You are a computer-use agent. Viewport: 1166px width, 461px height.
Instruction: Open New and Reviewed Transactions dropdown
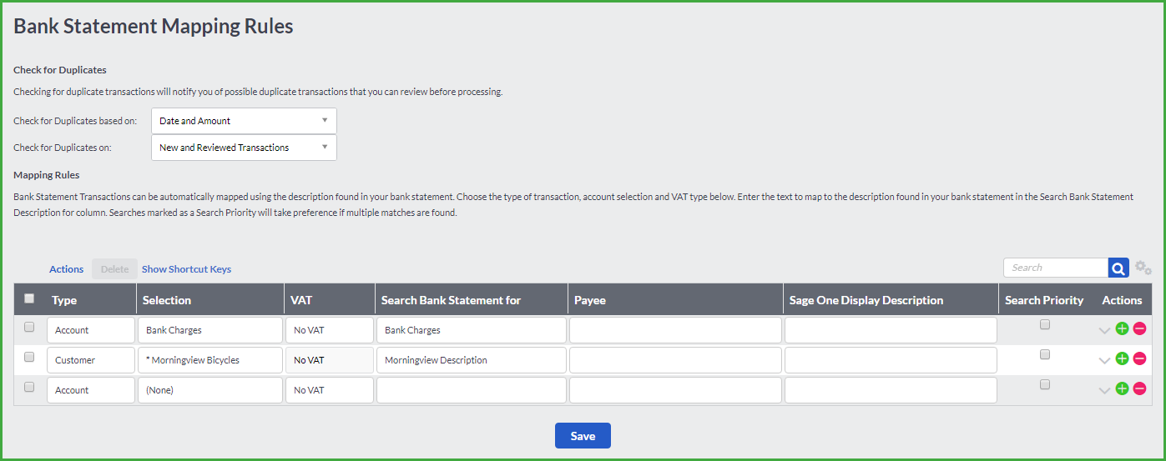tap(244, 148)
